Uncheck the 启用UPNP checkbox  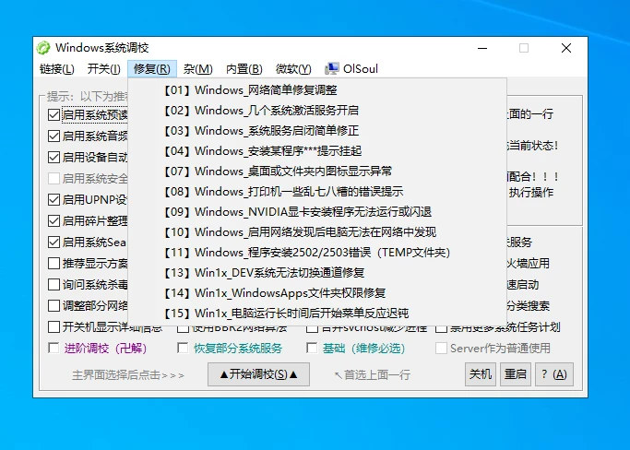[x=53, y=199]
